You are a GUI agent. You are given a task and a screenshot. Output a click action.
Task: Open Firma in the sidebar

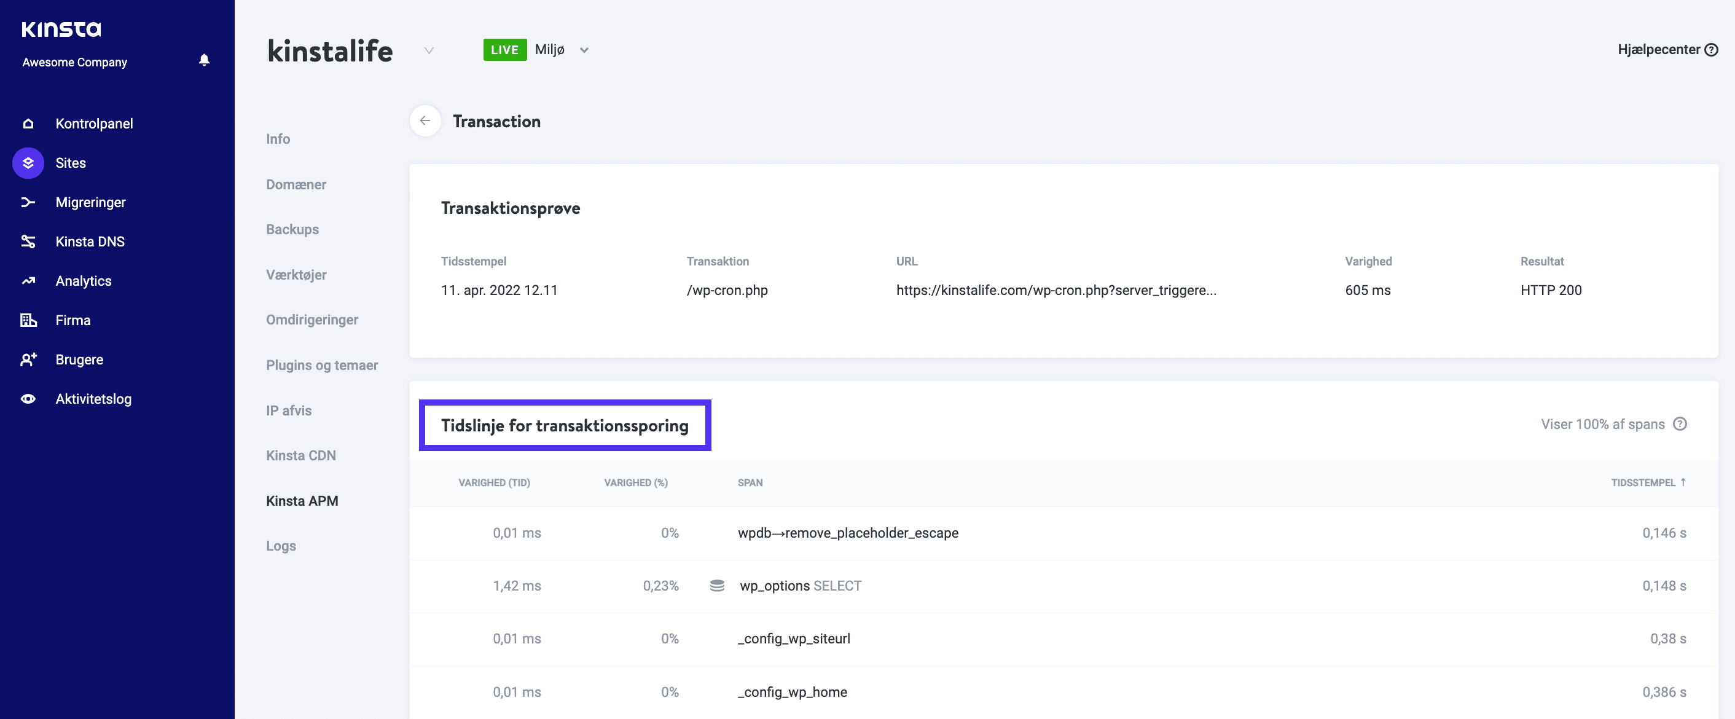[72, 320]
